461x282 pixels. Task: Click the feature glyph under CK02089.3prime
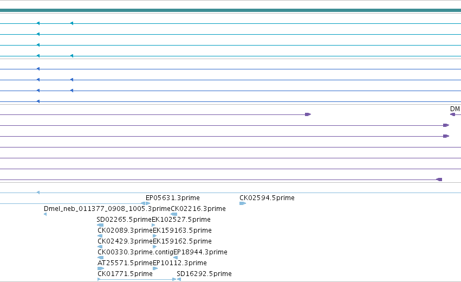tap(100, 236)
